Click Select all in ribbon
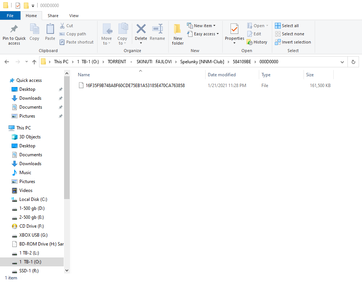The height and width of the screenshot is (282, 362). [287, 26]
